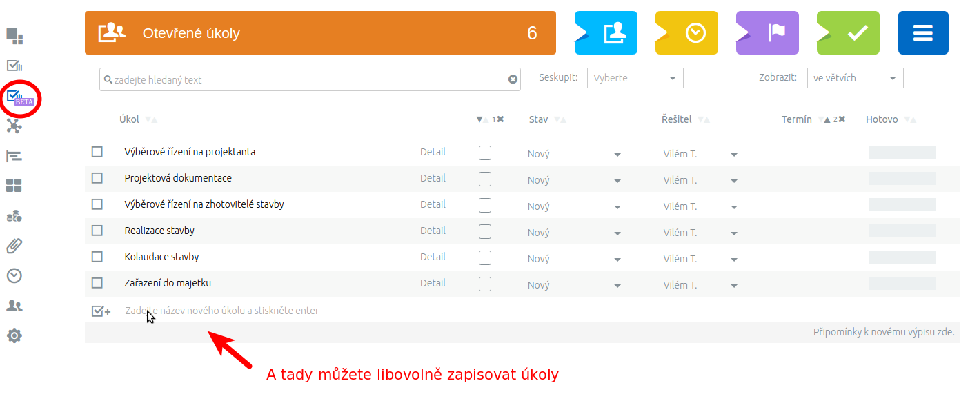Click the Hotovo progress bar for Realizace stavby
The height and width of the screenshot is (410, 979).
902,231
